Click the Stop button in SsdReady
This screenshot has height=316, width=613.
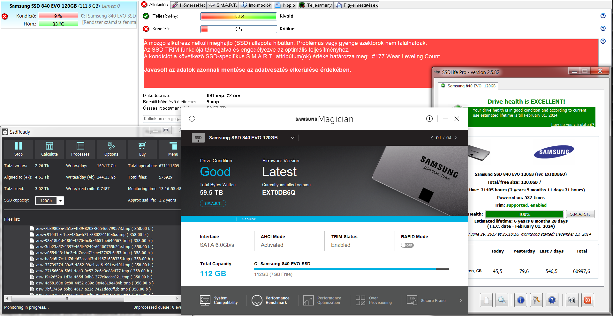[19, 149]
